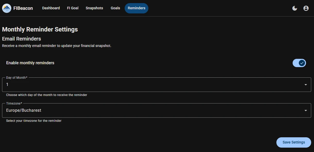This screenshot has width=314, height=152.
Task: Switch to the Snapshots tab
Action: coord(94,8)
